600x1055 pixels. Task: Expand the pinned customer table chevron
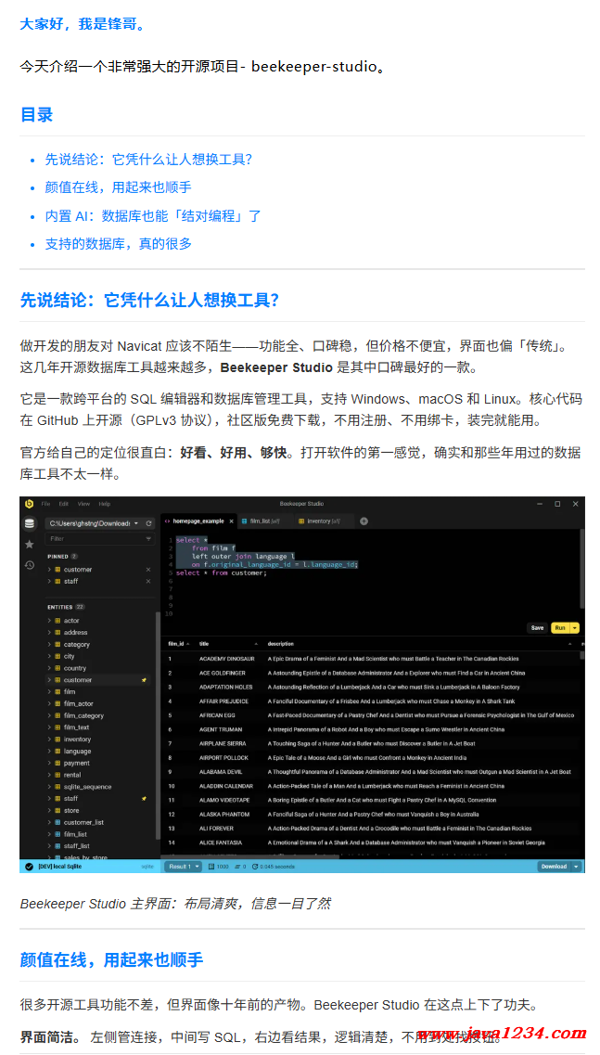click(49, 570)
